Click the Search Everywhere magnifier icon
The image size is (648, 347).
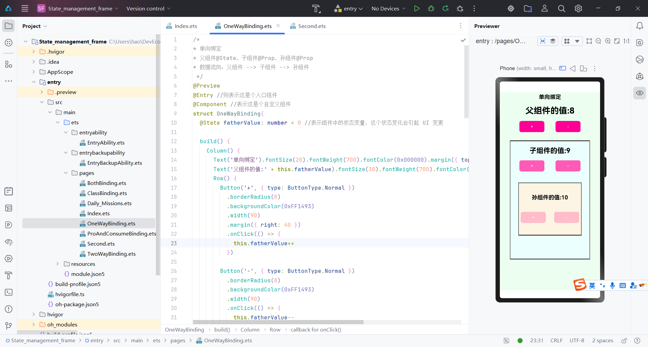click(561, 8)
